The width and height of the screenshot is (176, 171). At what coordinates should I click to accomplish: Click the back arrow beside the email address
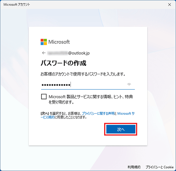click(x=44, y=53)
